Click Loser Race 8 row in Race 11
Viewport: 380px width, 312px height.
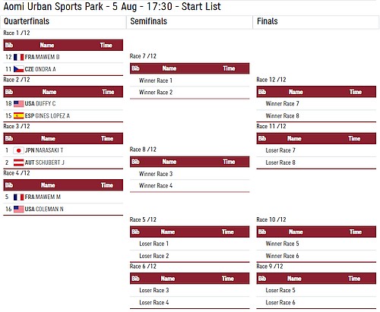pos(316,162)
